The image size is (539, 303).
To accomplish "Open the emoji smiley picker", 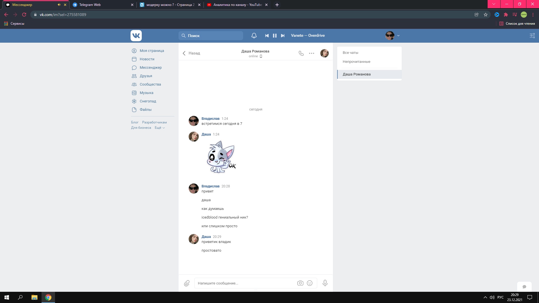I will pyautogui.click(x=310, y=283).
